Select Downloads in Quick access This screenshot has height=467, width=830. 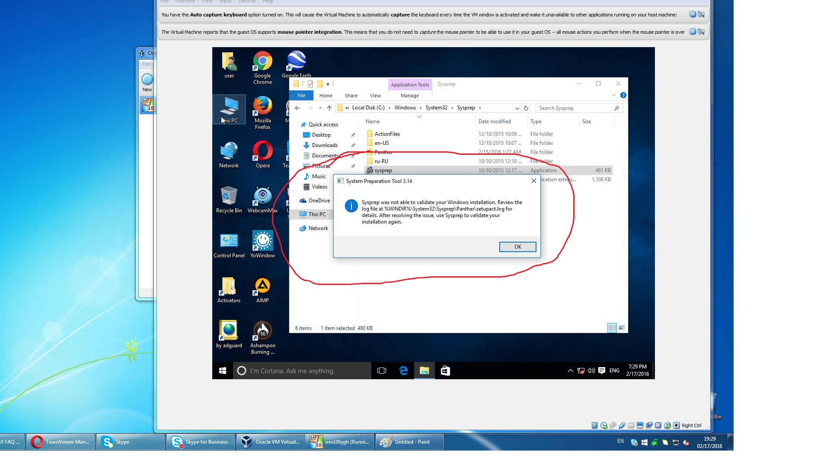325,145
